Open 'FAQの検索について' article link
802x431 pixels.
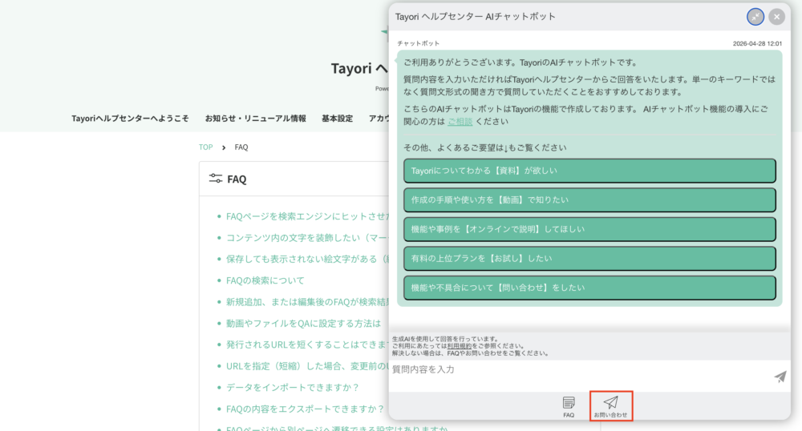265,280
